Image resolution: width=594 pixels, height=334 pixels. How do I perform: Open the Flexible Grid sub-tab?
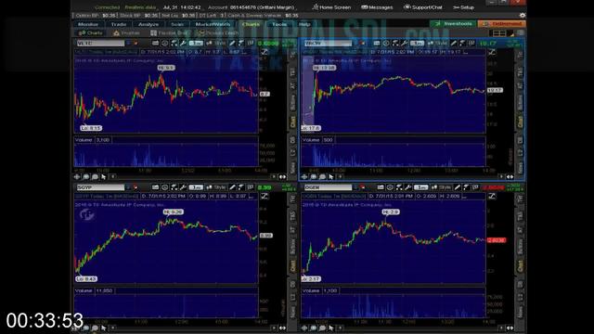(169, 33)
